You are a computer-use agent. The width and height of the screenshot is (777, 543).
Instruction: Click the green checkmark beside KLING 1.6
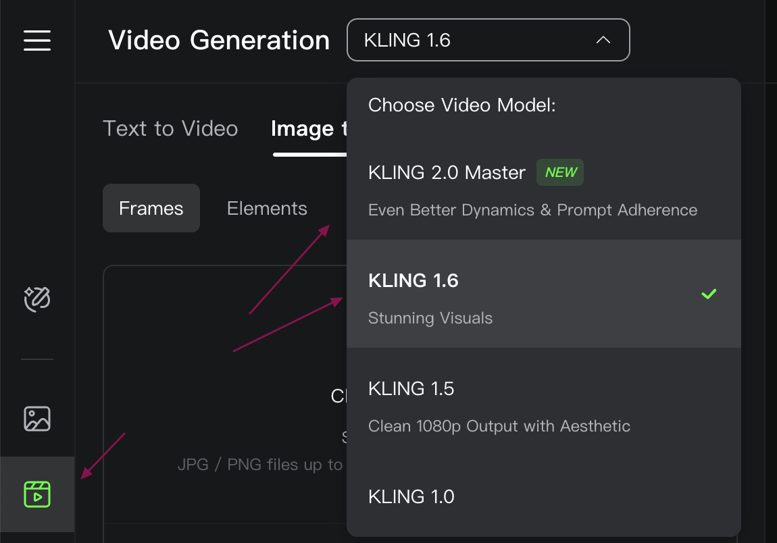pyautogui.click(x=708, y=294)
